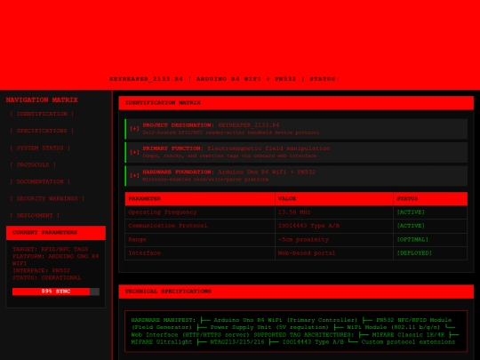Go to the SPECIFICATIONS section link
Image resolution: width=480 pixels, height=360 pixels.
click(x=42, y=131)
